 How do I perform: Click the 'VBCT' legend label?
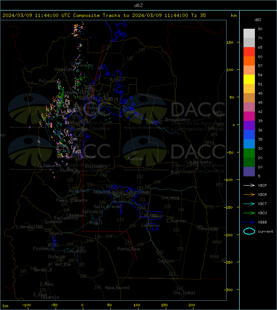click(x=262, y=204)
